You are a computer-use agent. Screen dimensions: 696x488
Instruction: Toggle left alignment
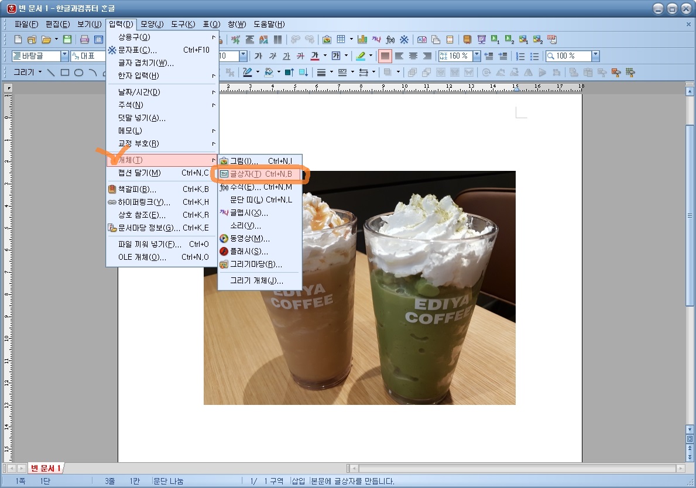pos(399,56)
